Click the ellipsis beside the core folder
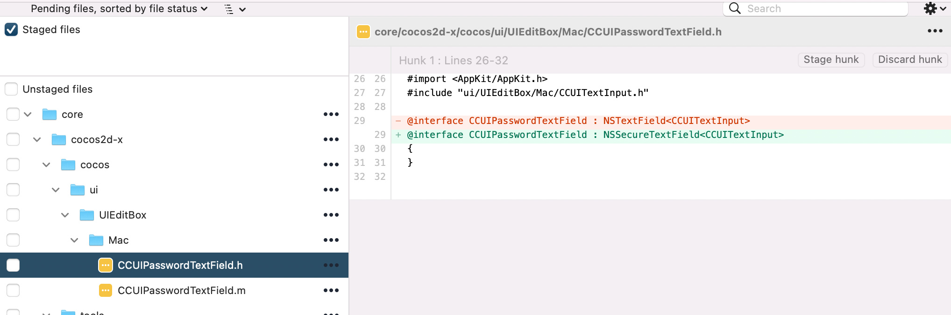 (331, 114)
